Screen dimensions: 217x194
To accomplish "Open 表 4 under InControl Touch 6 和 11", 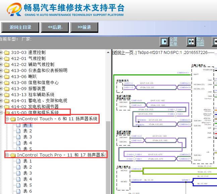I will [28, 143].
